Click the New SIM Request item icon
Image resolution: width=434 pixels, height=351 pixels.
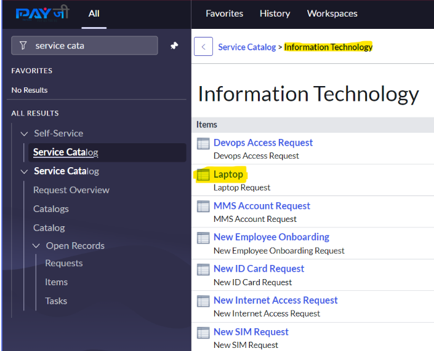click(x=203, y=333)
